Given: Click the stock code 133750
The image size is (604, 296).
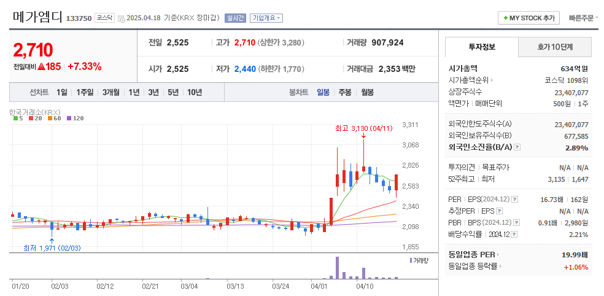Looking at the screenshot, I should pyautogui.click(x=79, y=18).
